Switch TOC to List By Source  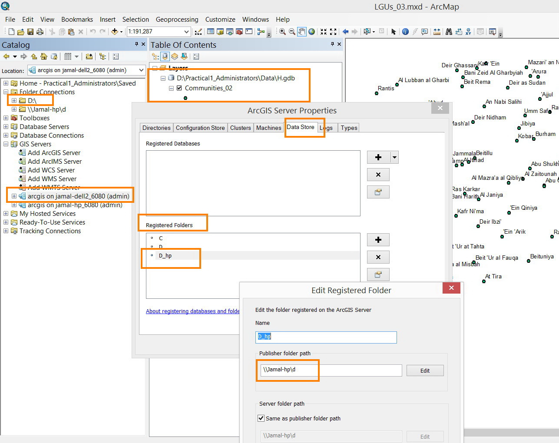tap(165, 56)
